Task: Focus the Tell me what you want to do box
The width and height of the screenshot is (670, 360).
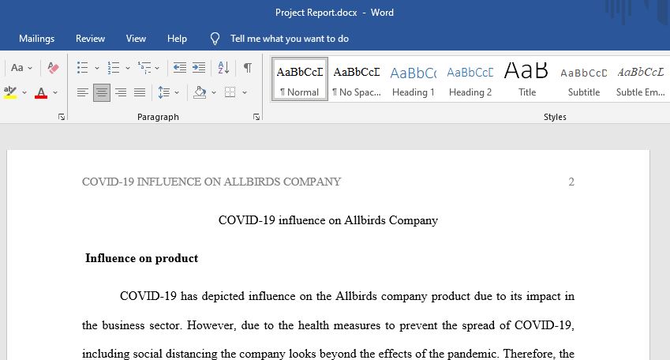Action: click(x=290, y=39)
